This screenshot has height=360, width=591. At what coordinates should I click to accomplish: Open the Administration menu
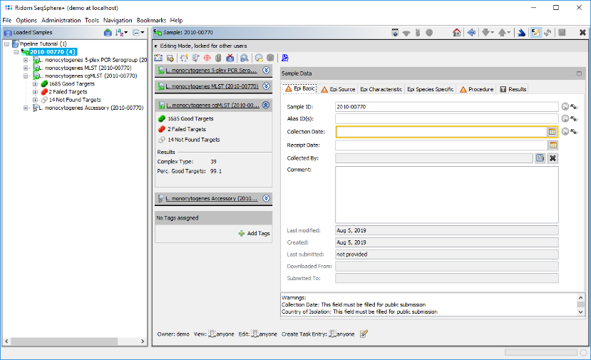[61, 21]
